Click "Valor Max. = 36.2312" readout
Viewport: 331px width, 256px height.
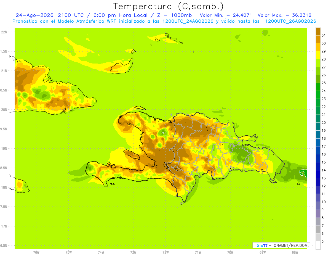[x=285, y=15]
